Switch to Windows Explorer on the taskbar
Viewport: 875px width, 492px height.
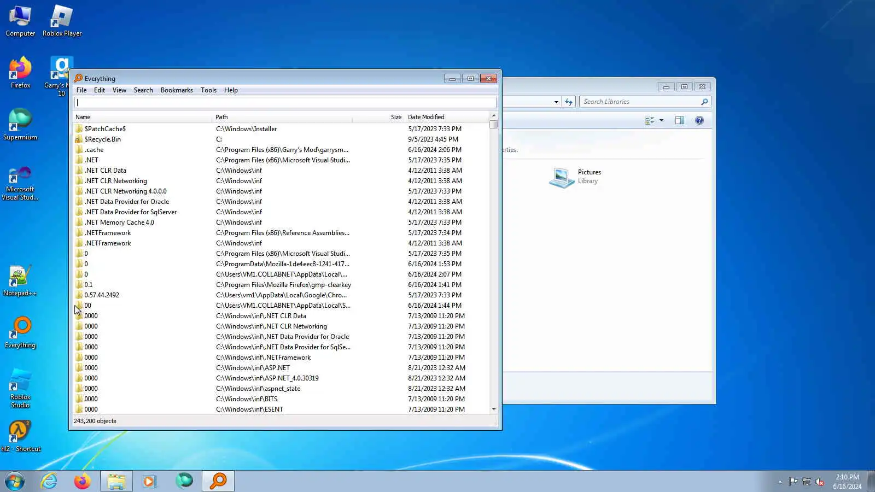pos(116,481)
